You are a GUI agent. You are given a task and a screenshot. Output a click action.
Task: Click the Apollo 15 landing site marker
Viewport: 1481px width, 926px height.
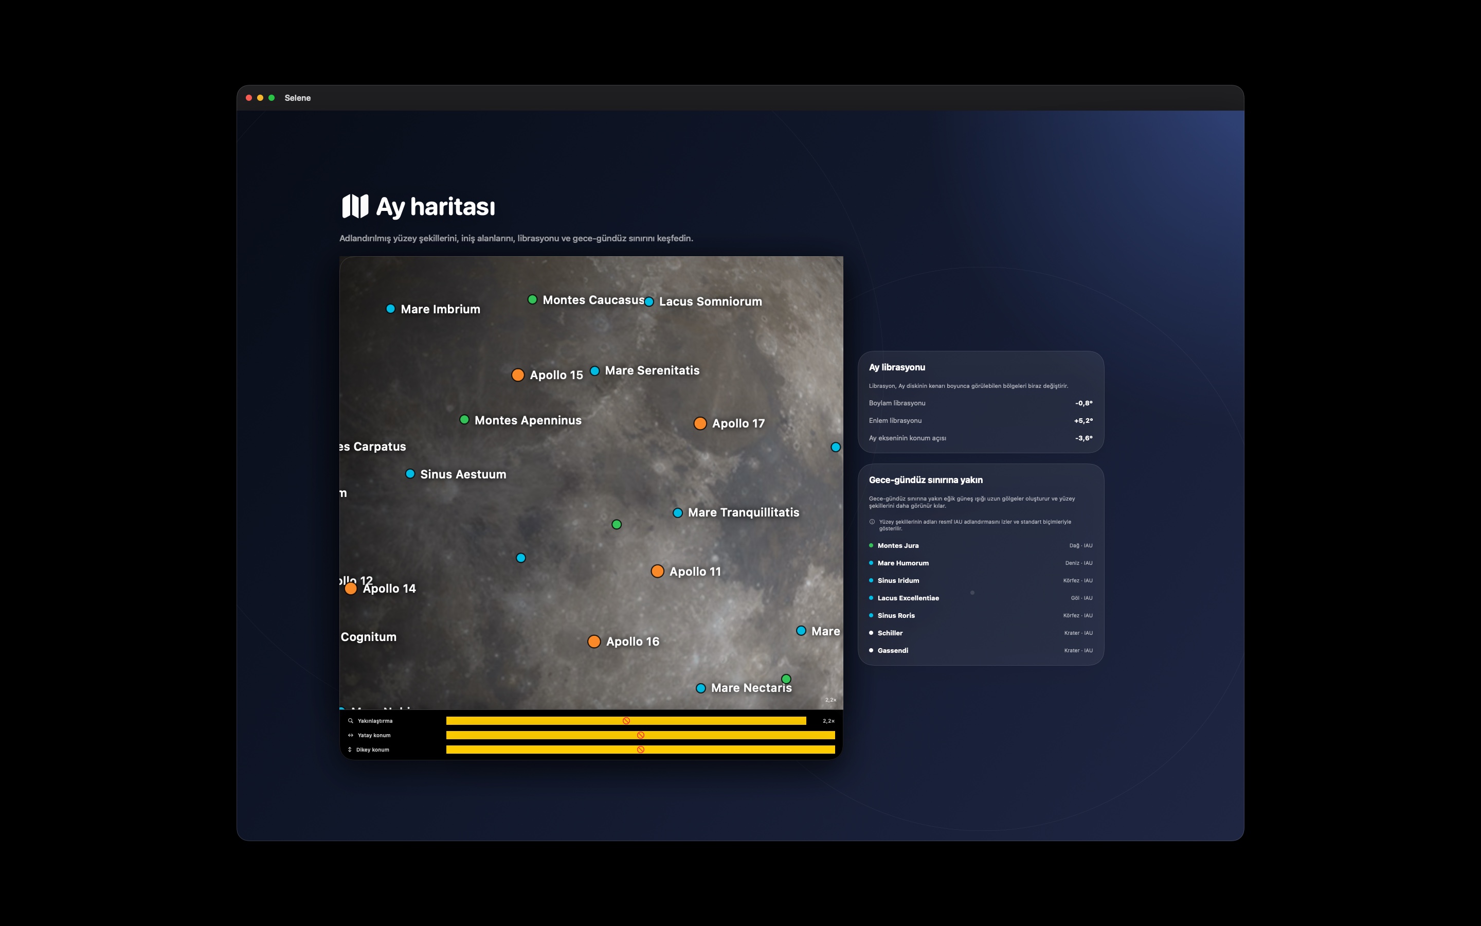[518, 375]
